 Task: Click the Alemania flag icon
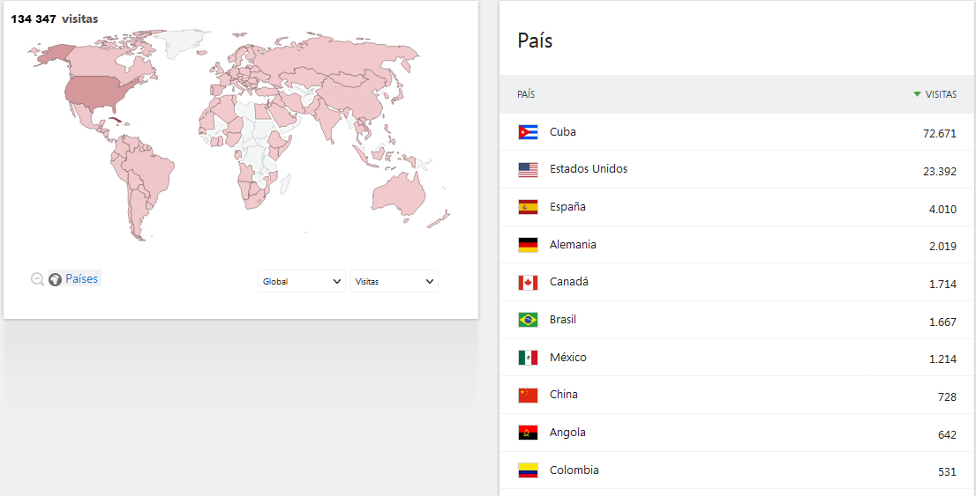pyautogui.click(x=528, y=245)
